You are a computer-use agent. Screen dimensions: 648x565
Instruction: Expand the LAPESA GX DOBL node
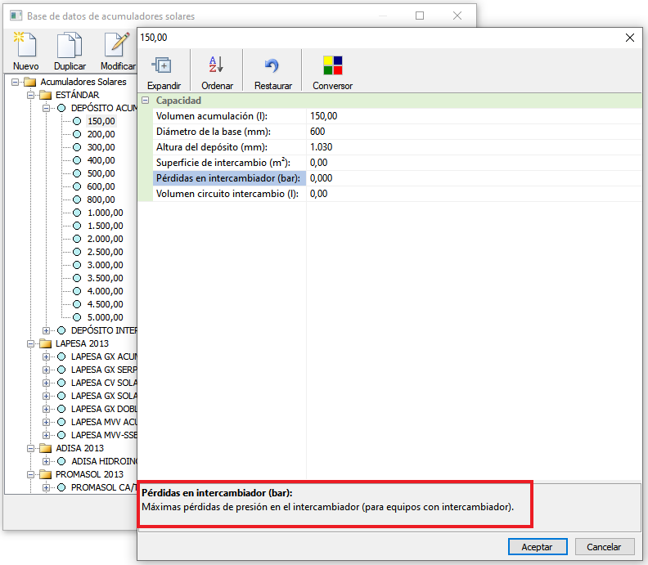pos(47,409)
